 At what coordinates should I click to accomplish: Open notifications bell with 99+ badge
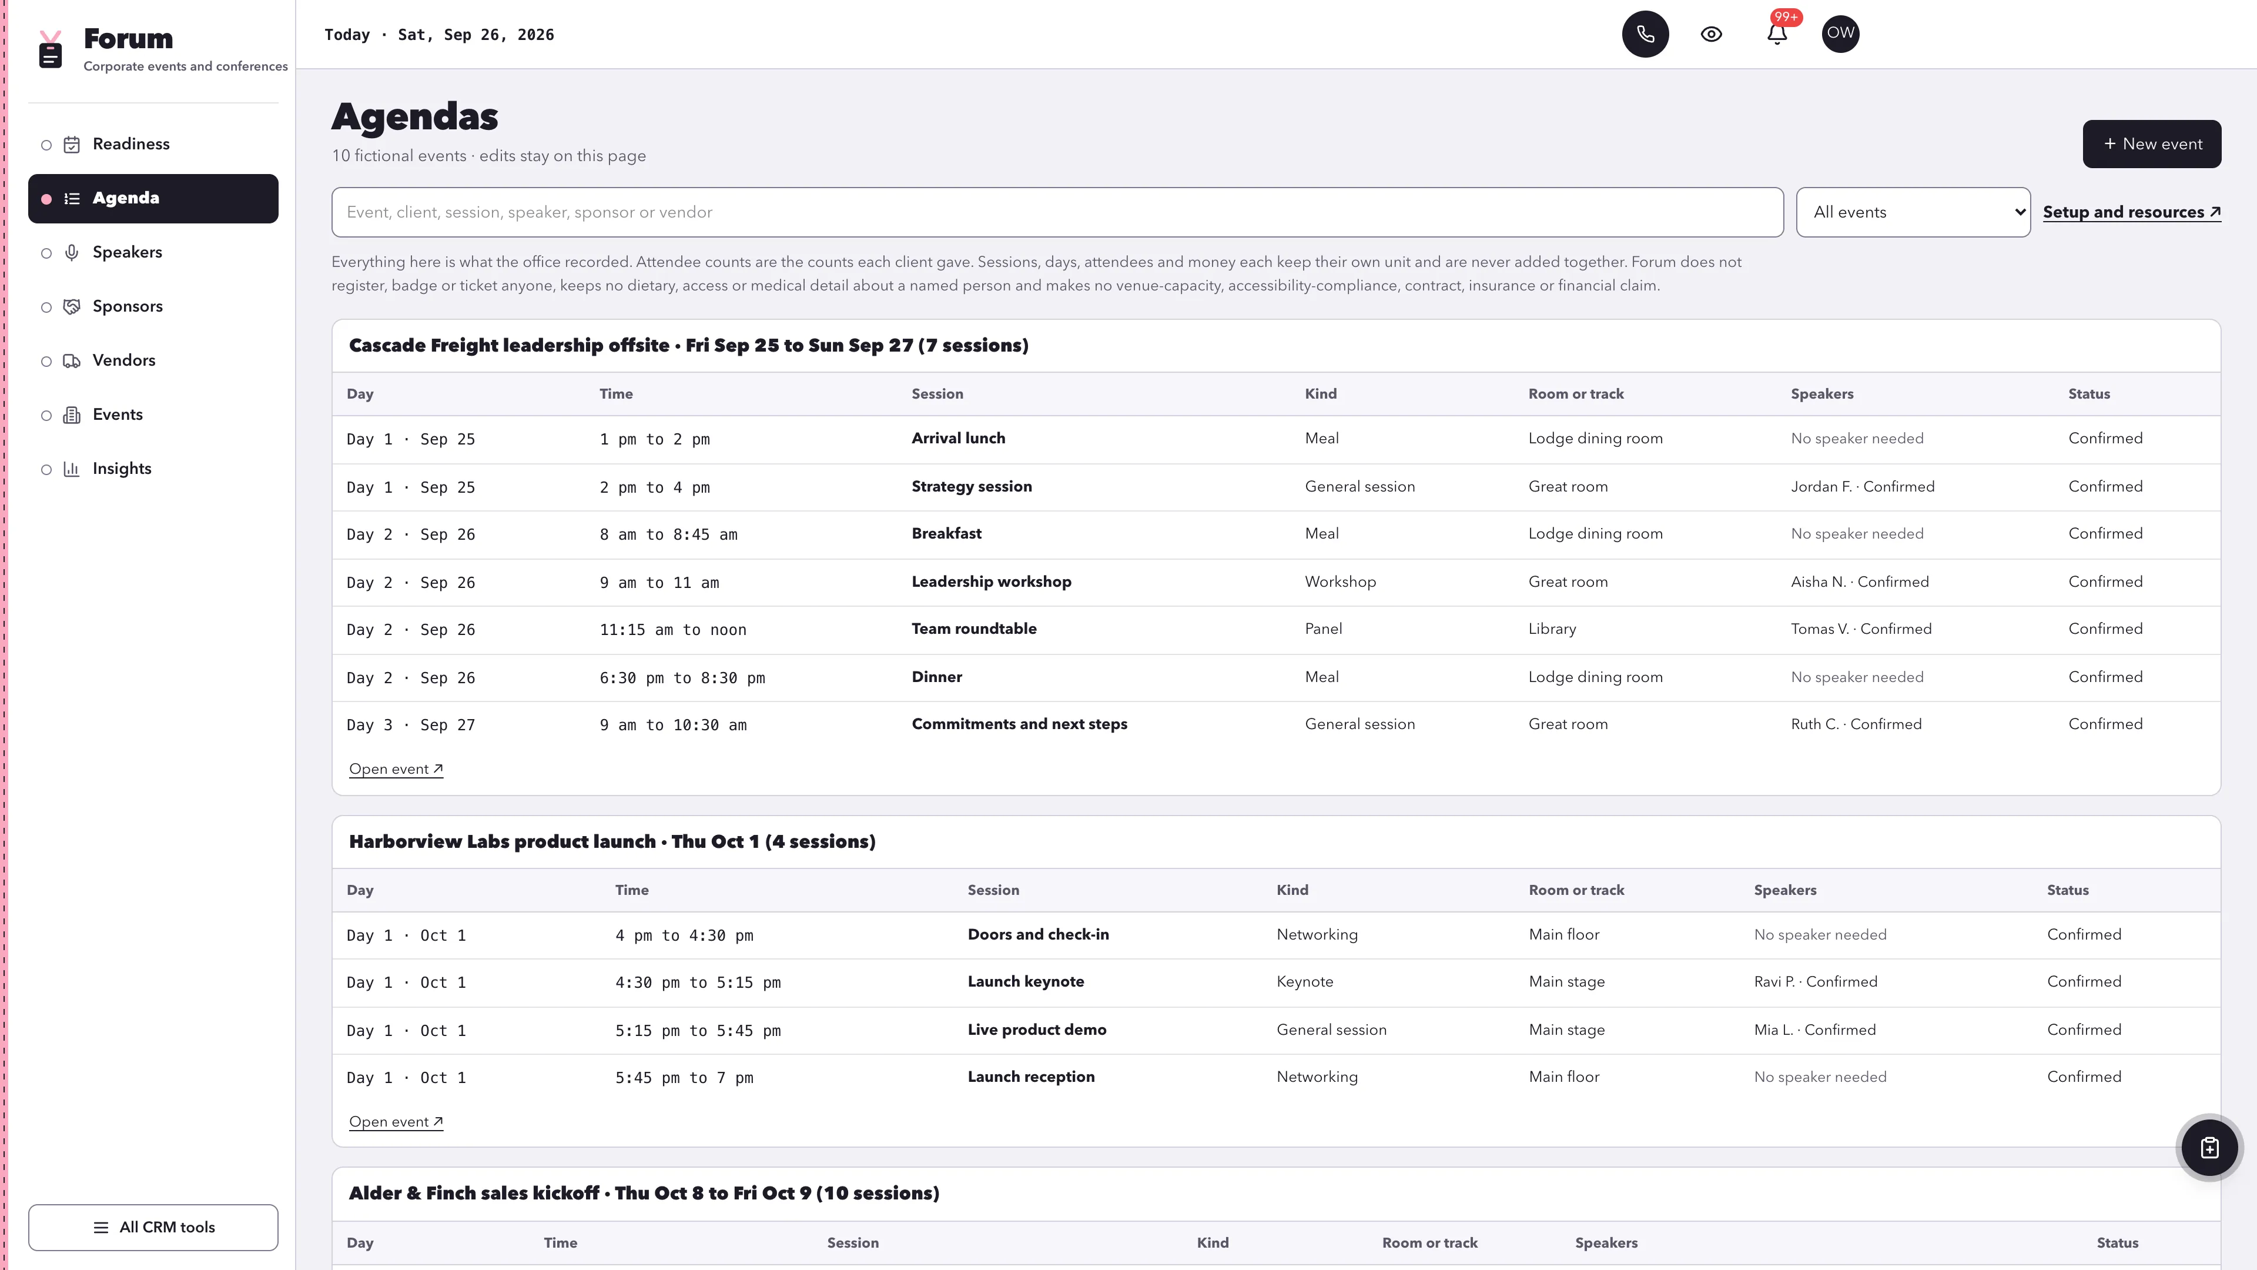pyautogui.click(x=1777, y=34)
